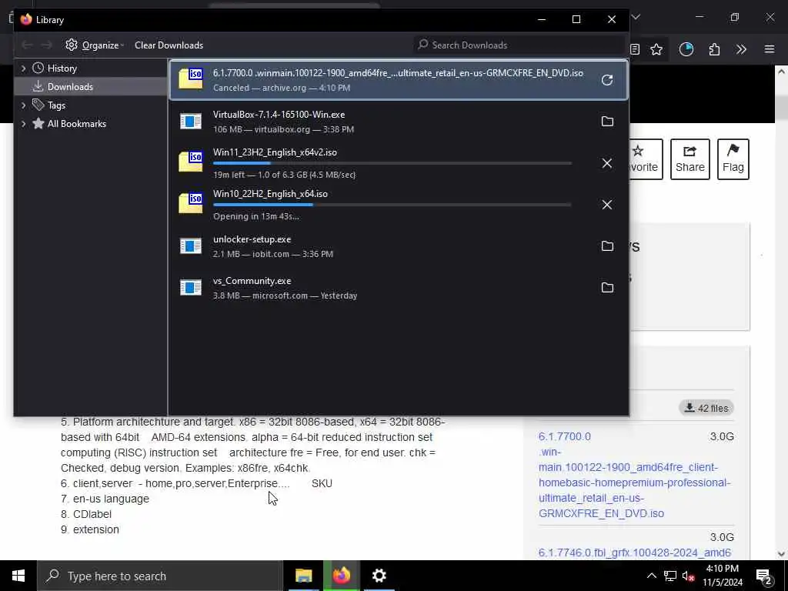788x591 pixels.
Task: Open the Firefox extensions puzzle icon
Action: pos(714,49)
